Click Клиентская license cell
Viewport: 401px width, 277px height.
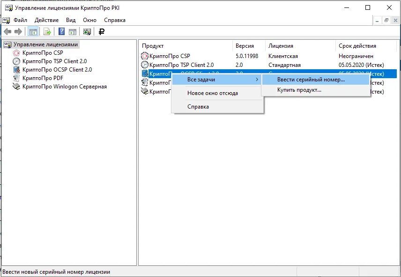[283, 56]
